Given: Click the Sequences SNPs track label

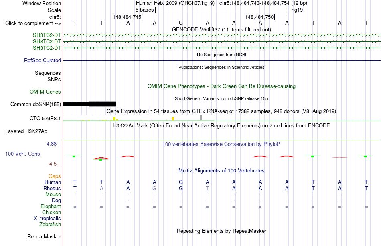Looking at the screenshot, I should point(48,76).
